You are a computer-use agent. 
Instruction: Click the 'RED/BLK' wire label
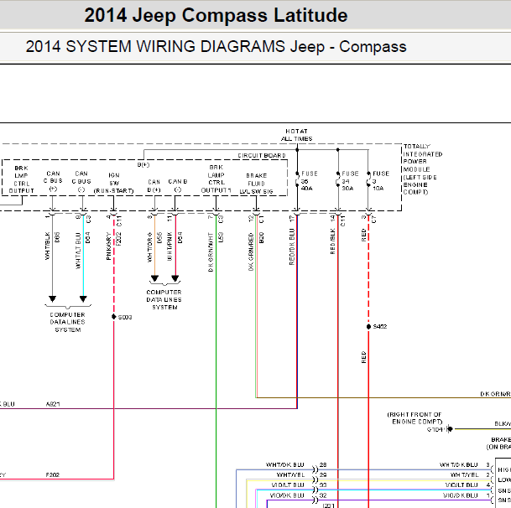[x=332, y=241]
